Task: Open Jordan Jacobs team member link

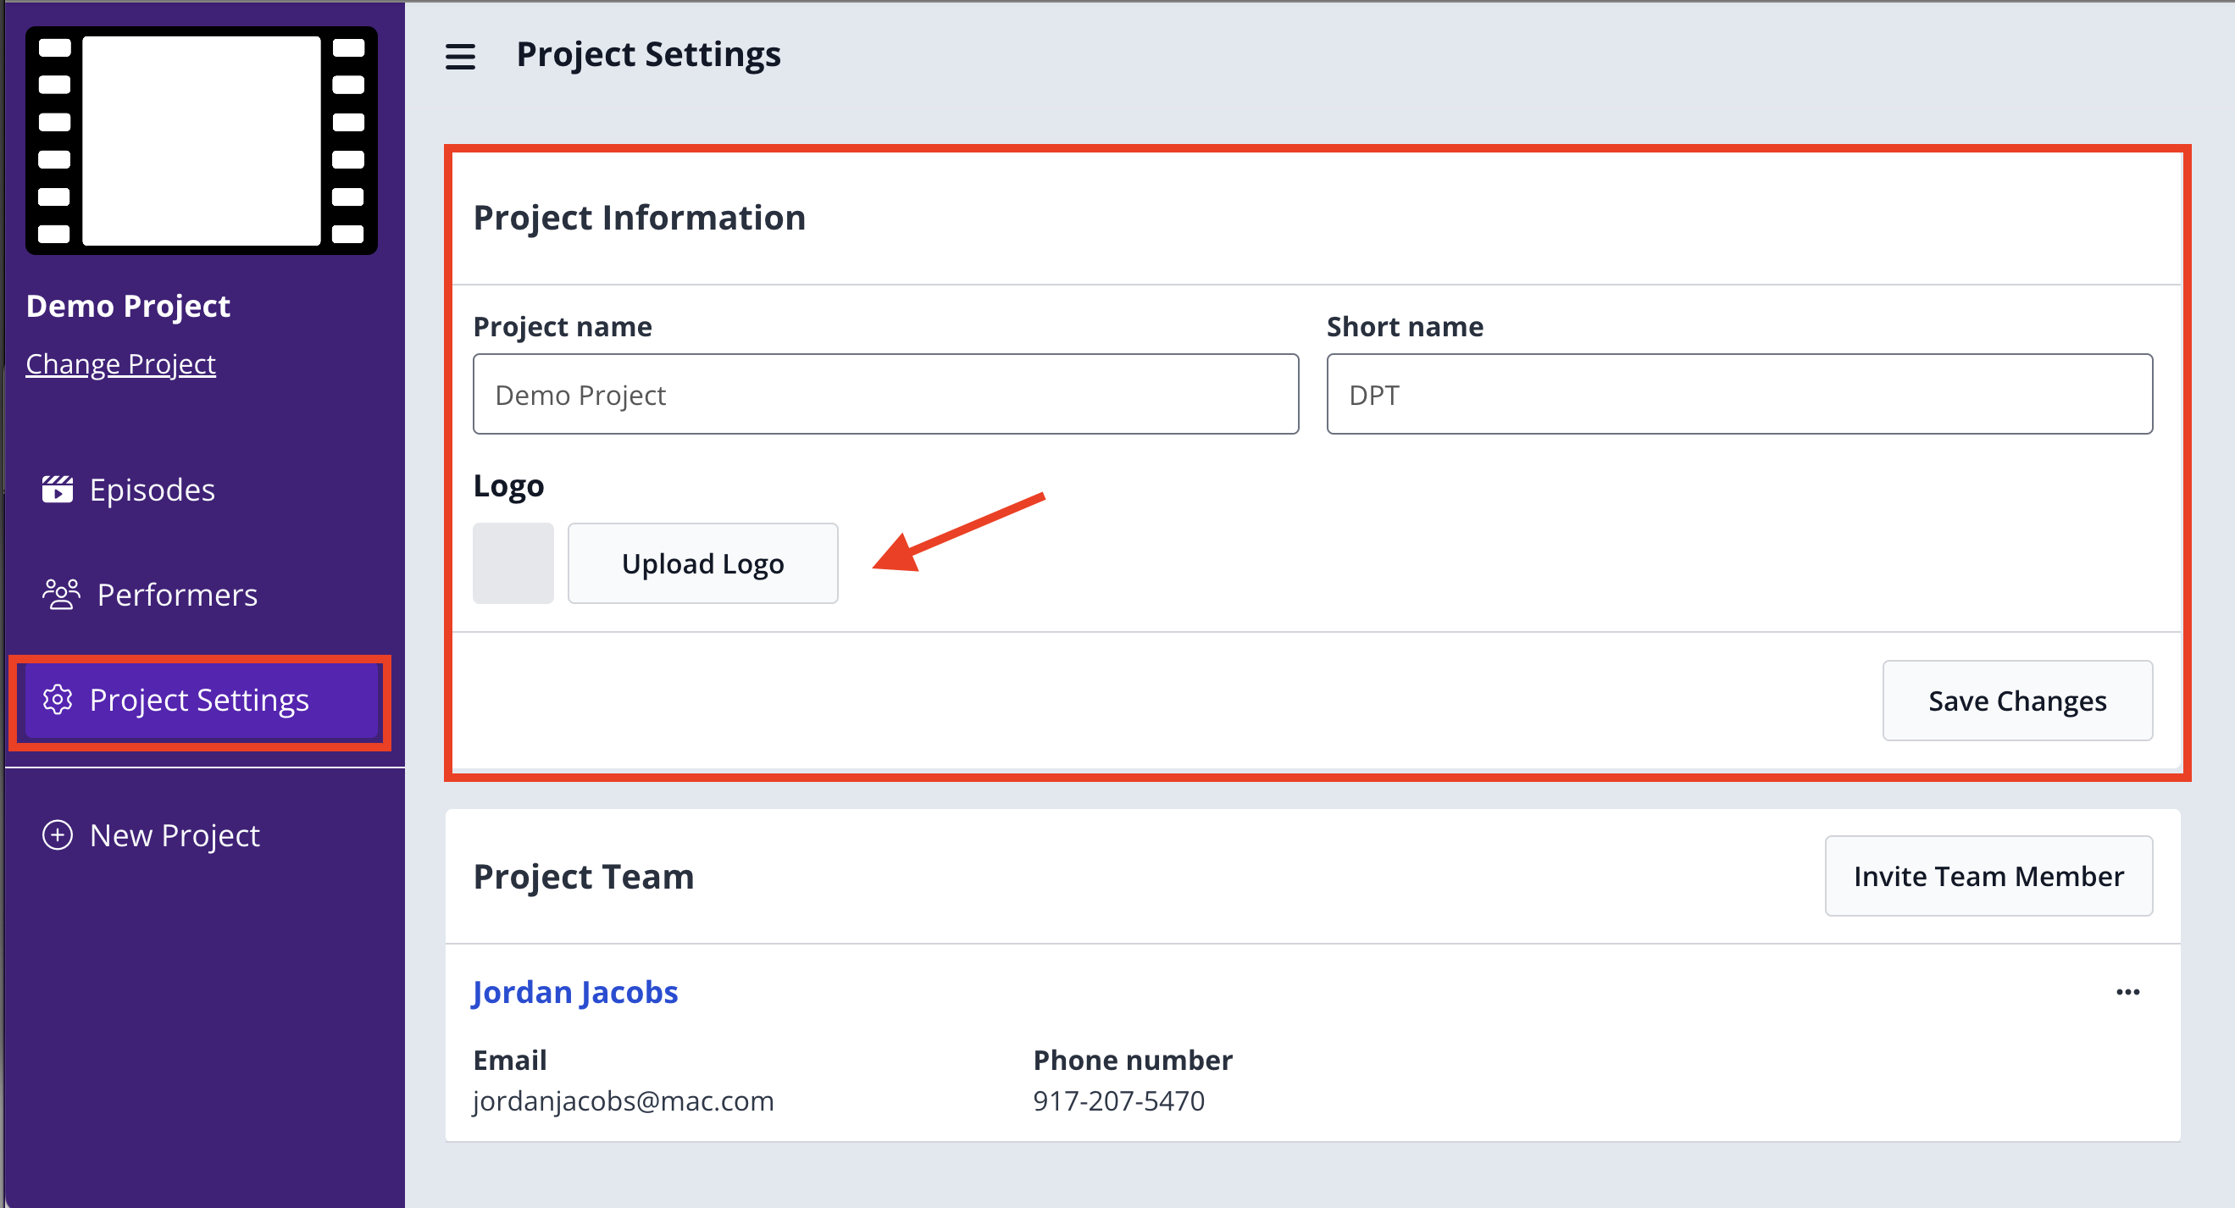Action: click(574, 992)
